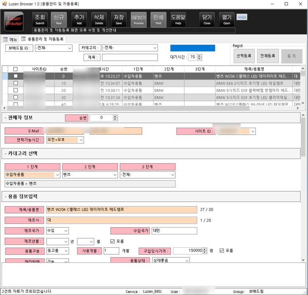Click the 선택등록 button

(x=243, y=56)
